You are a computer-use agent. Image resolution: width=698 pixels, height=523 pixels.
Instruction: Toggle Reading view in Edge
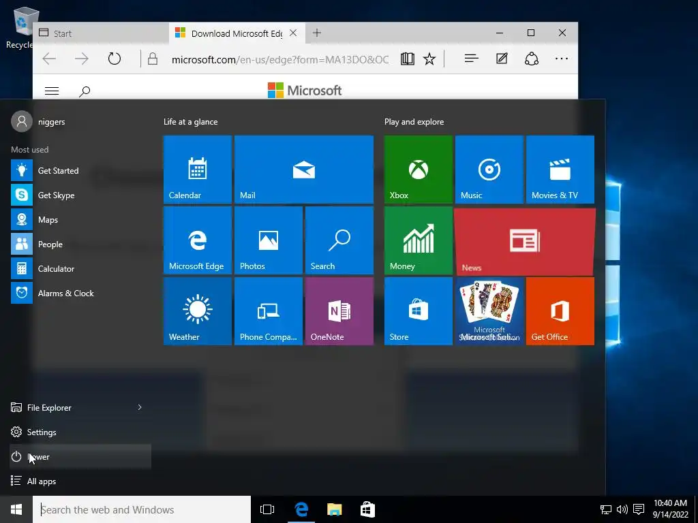coord(407,59)
